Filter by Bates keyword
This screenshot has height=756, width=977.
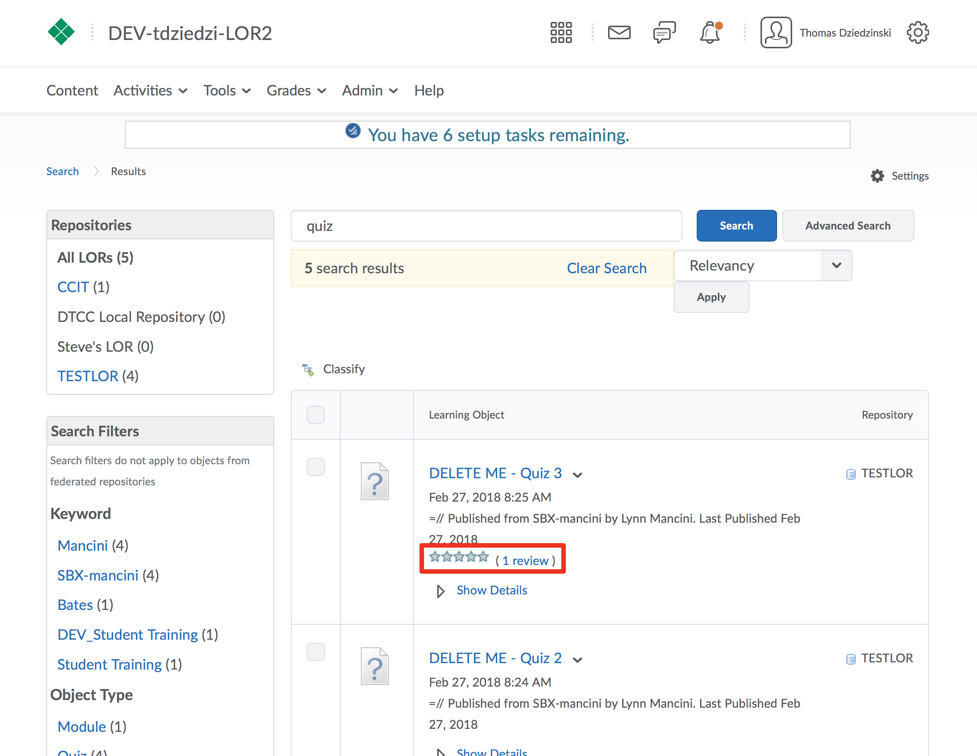pyautogui.click(x=75, y=605)
